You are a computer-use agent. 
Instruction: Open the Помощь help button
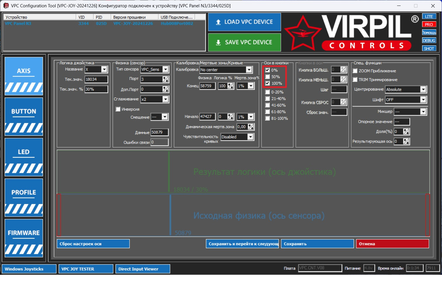429,32
